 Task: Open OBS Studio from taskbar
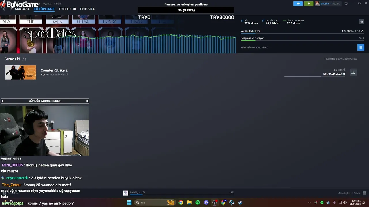214,202
